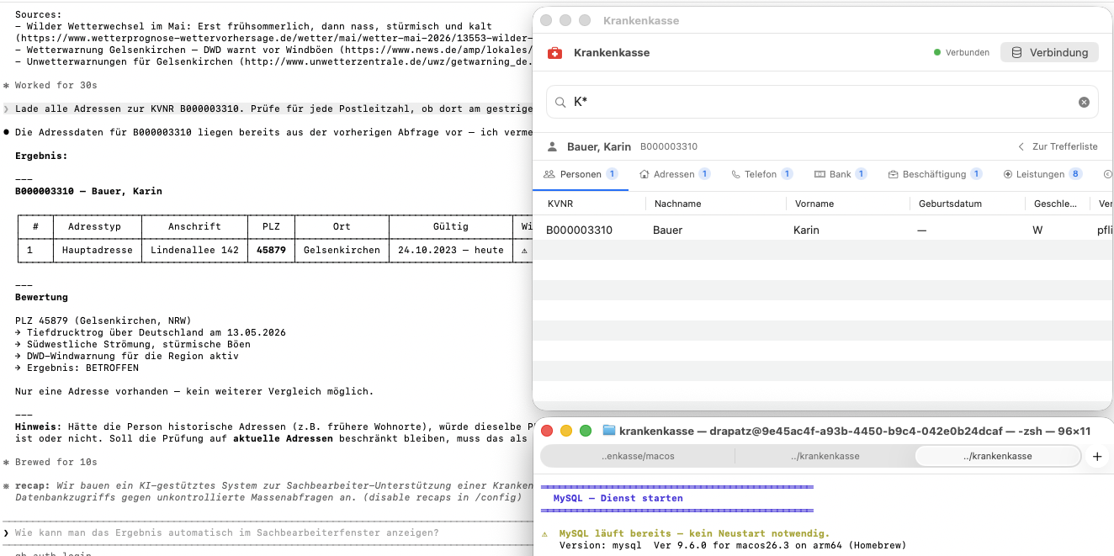Click the Hauptadresse cell in result table
The image size is (1114, 556).
98,250
